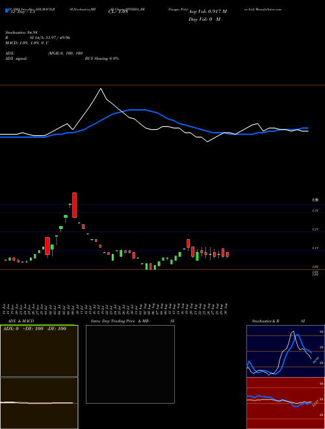Click the RSI chart with red background

tap(285, 403)
